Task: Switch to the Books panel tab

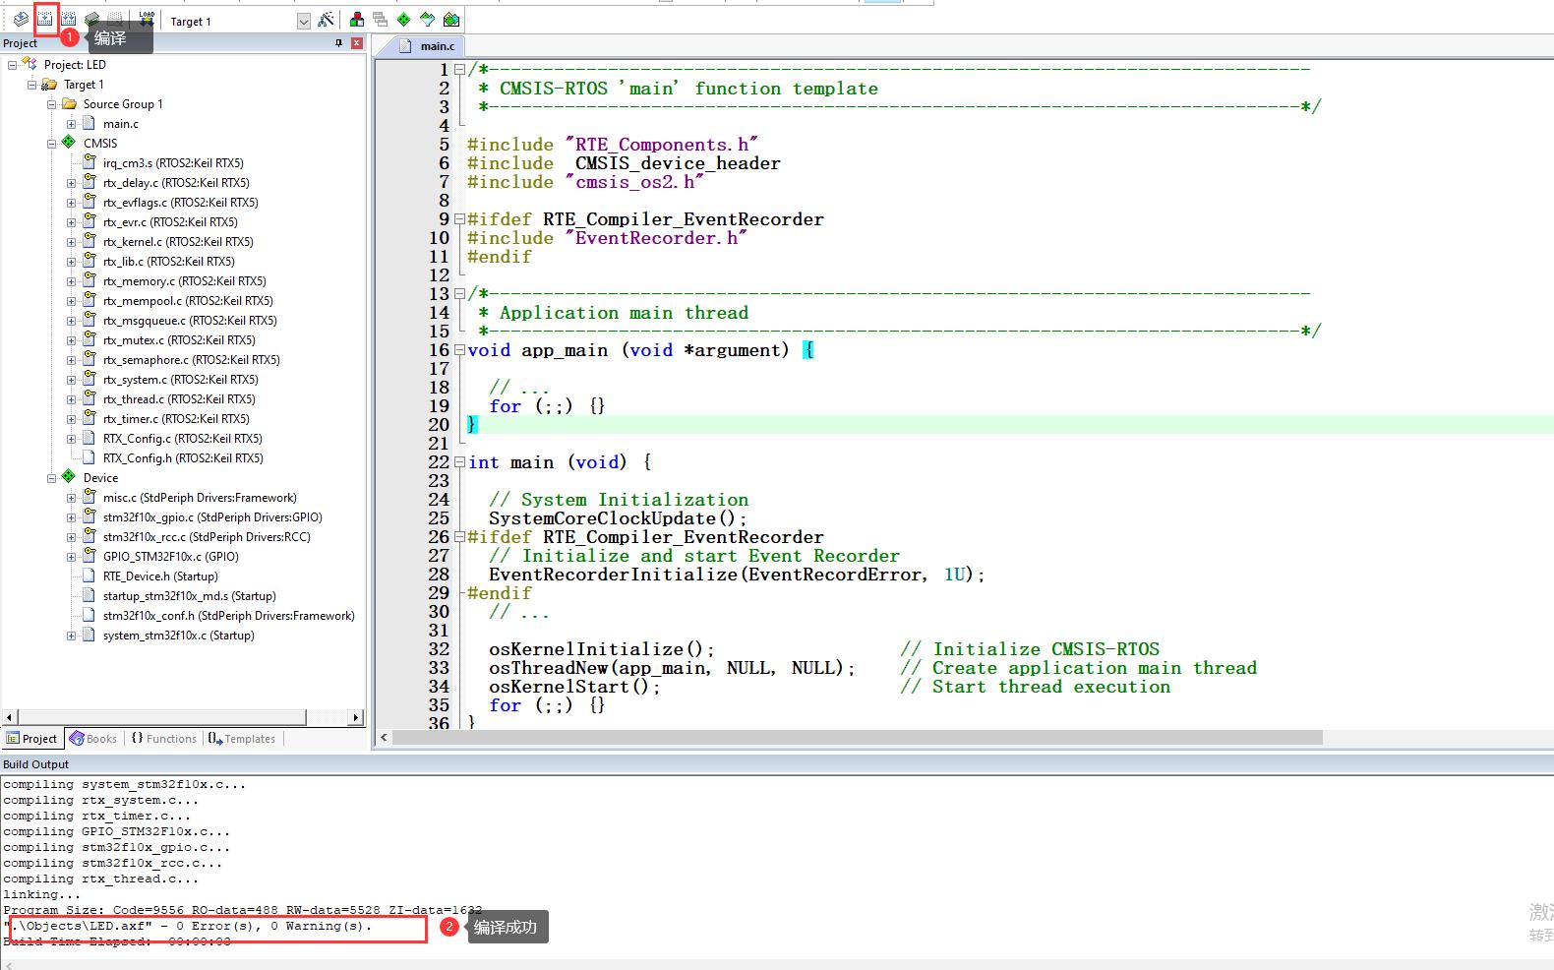Action: 93,739
